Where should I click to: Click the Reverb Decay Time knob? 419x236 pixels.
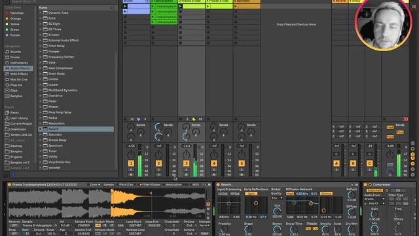pyautogui.click(x=294, y=229)
